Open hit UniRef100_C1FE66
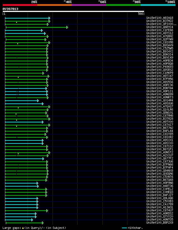 (x=160, y=30)
